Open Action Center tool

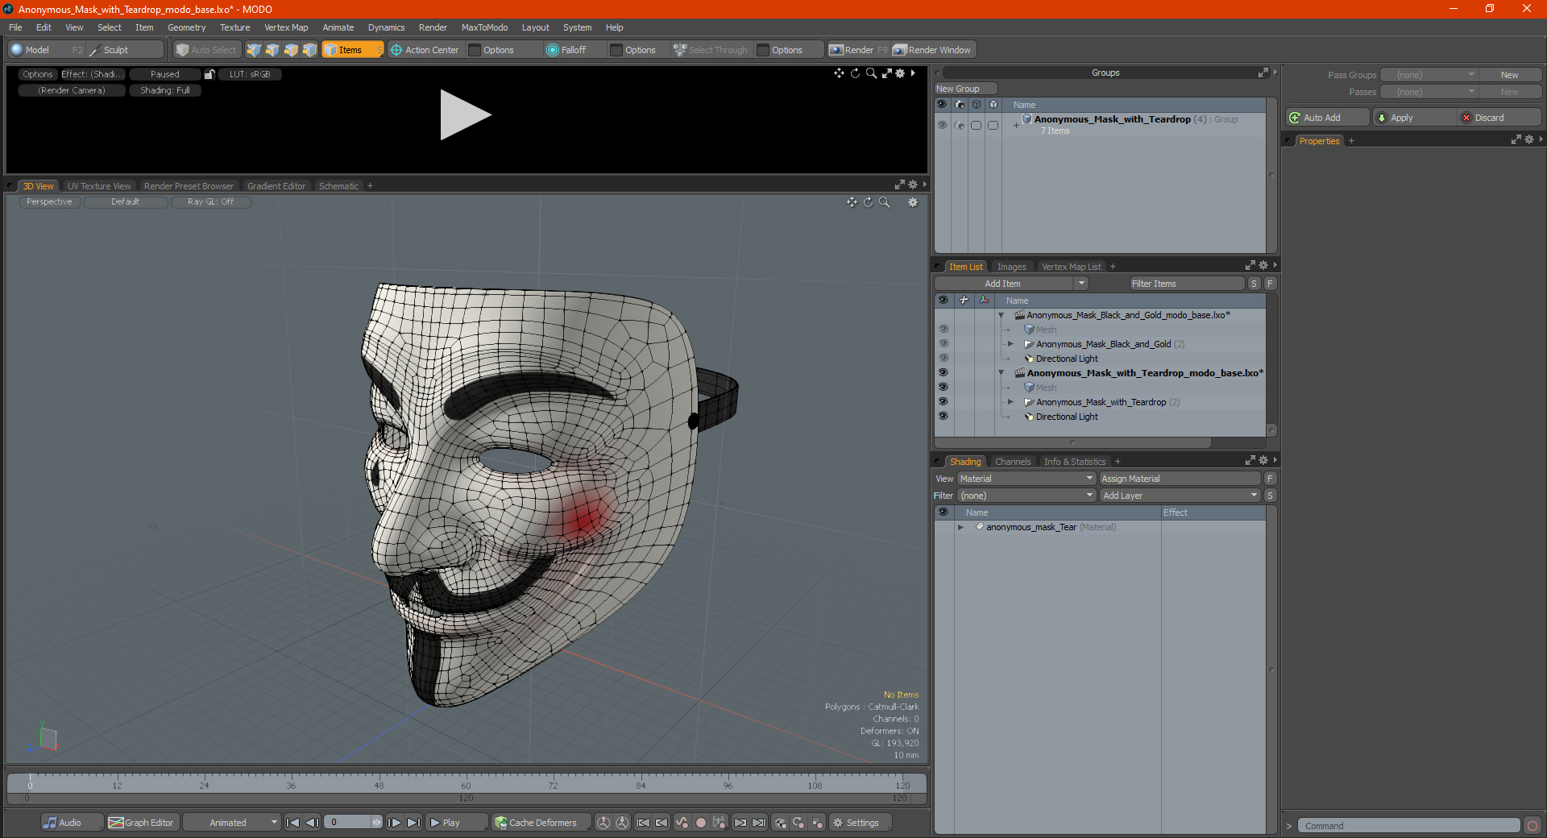click(425, 50)
